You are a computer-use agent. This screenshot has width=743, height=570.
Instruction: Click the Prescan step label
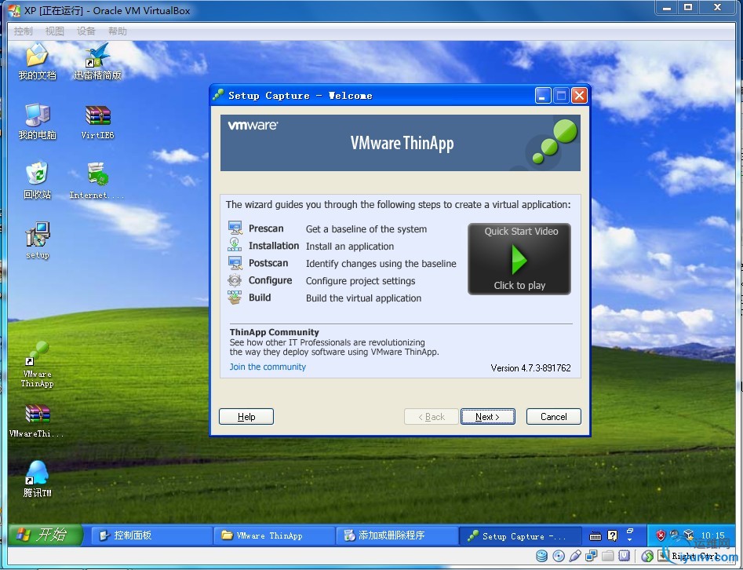click(x=266, y=228)
